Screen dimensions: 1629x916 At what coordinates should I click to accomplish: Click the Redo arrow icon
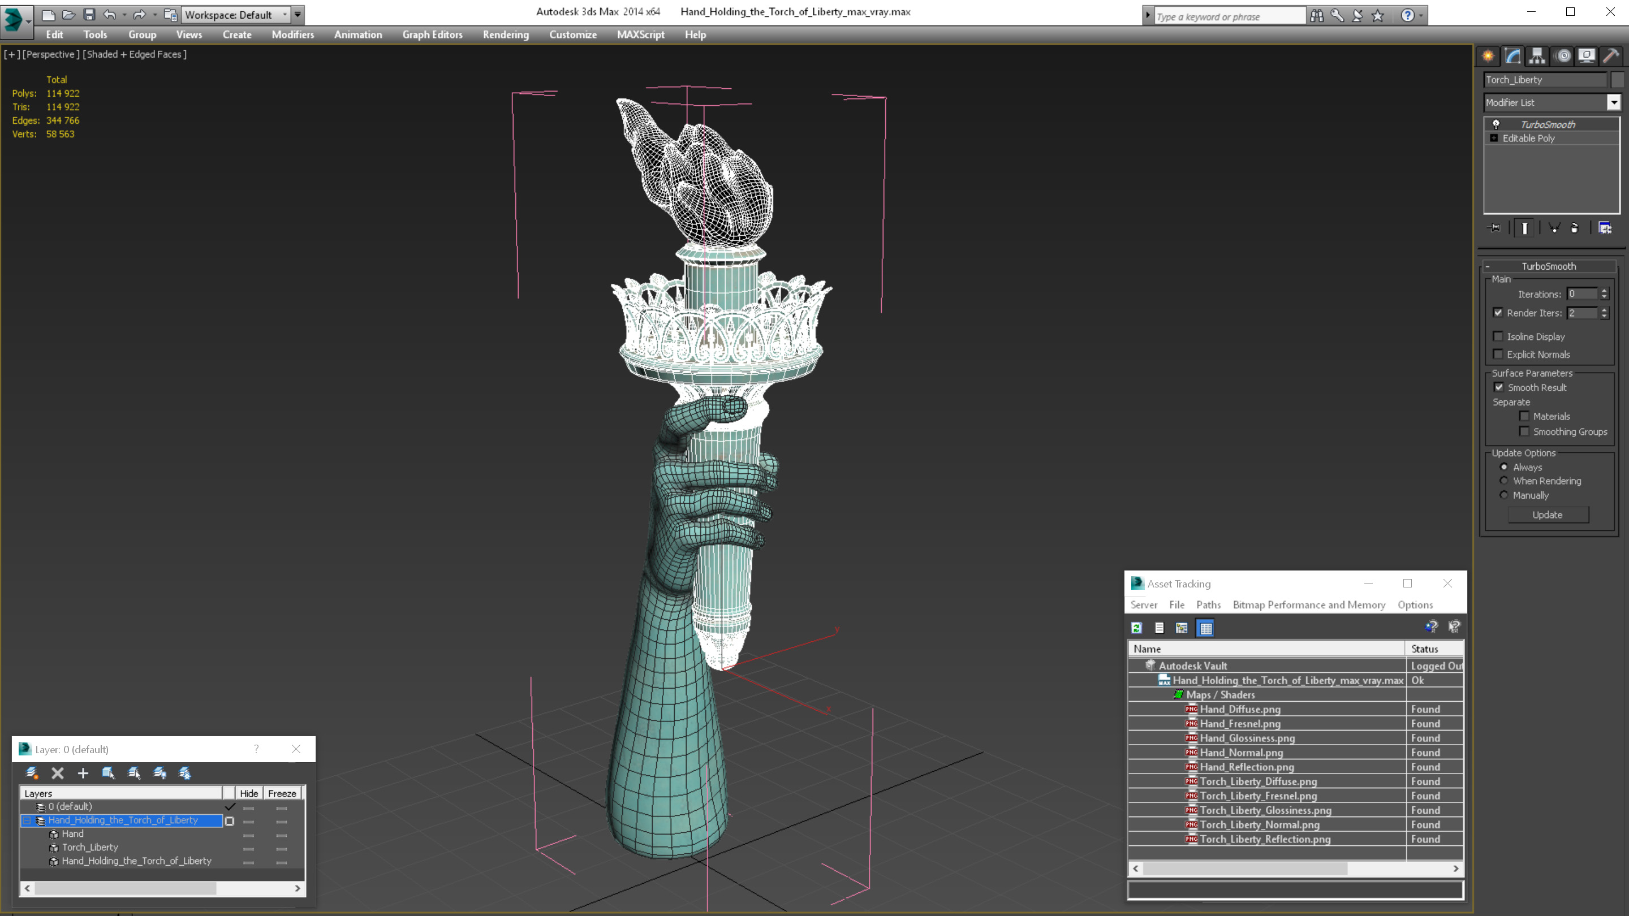click(x=140, y=14)
